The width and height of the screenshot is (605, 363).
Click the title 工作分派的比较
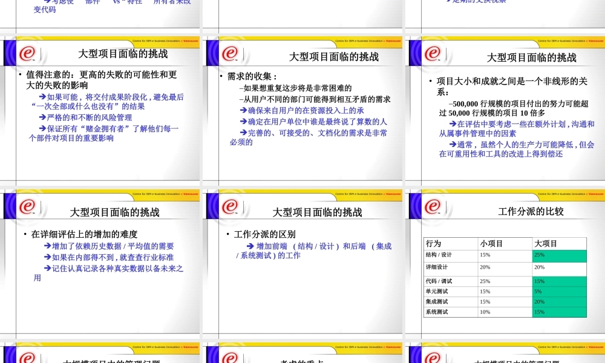pyautogui.click(x=531, y=211)
